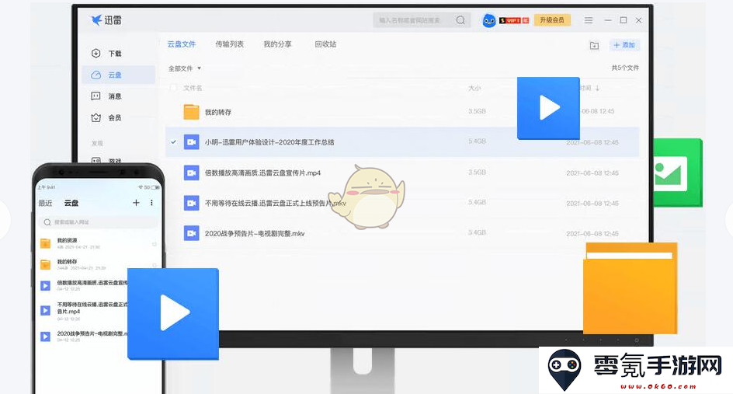Open the 回收站 recycle bin tab

point(325,44)
